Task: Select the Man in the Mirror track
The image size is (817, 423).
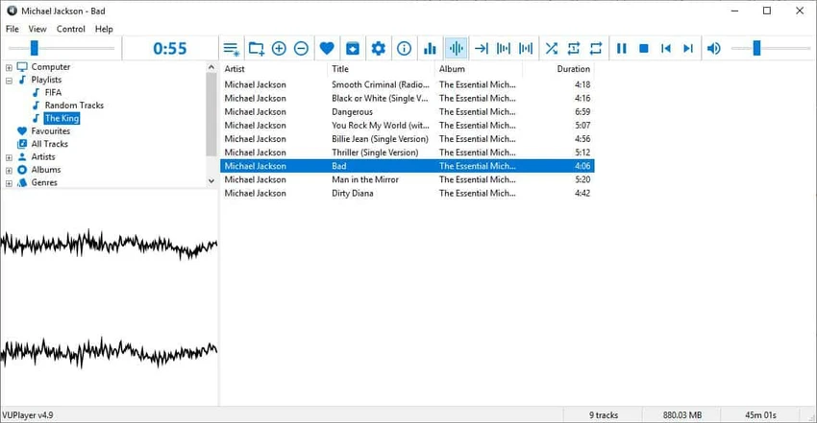Action: coord(408,179)
